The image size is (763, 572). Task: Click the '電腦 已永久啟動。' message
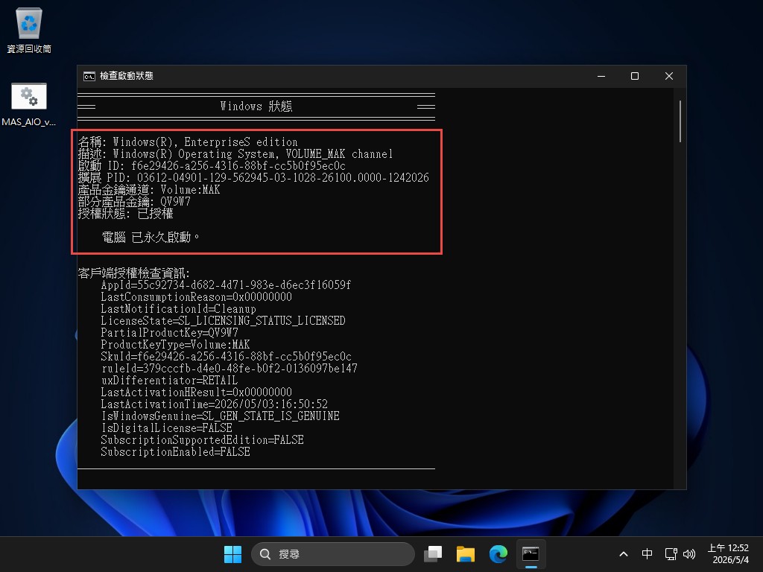click(x=151, y=238)
